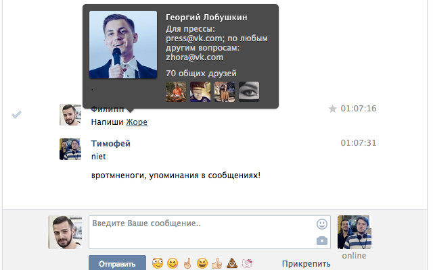
Task: Click the online interlocutor avatar beside input
Action: (x=355, y=232)
